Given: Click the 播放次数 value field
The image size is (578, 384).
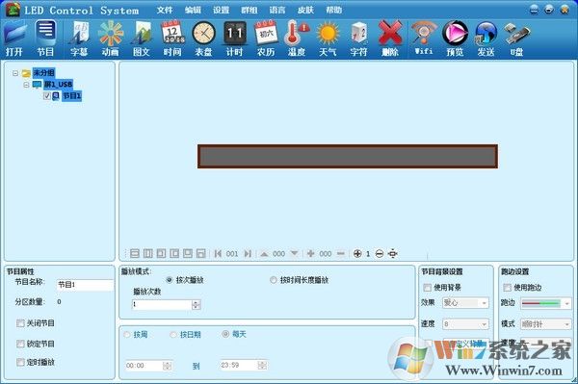Looking at the screenshot, I should [162, 304].
